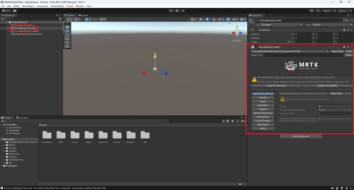Click the Copy & Customize button

276,86
